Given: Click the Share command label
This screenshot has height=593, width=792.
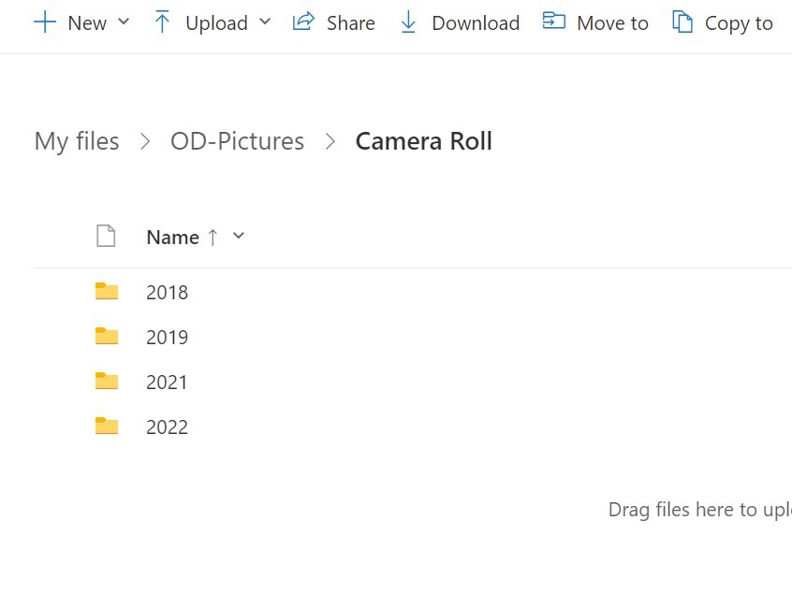Looking at the screenshot, I should tap(350, 23).
